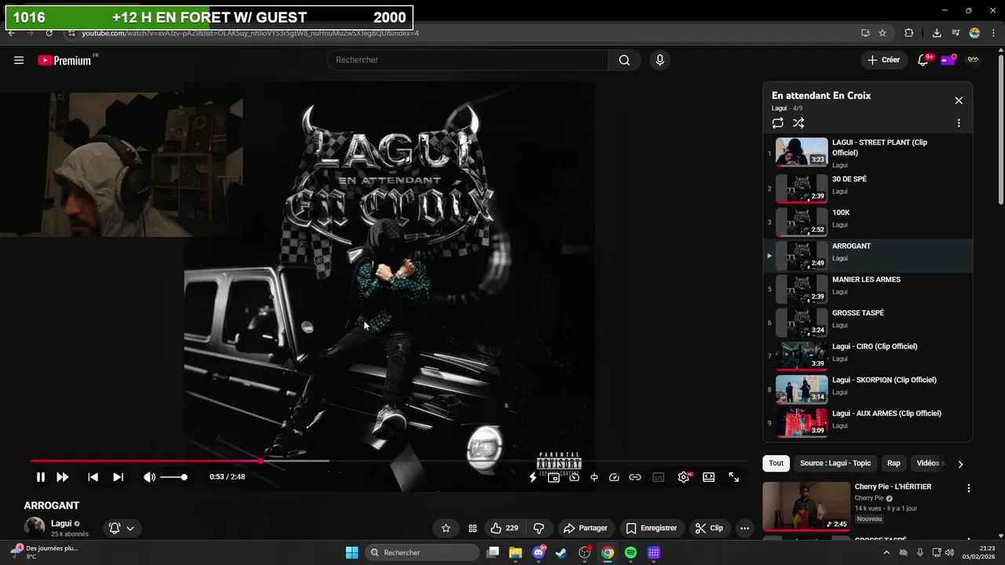Toggle playlist shuffle
Screen dimensions: 1005x565
point(799,123)
